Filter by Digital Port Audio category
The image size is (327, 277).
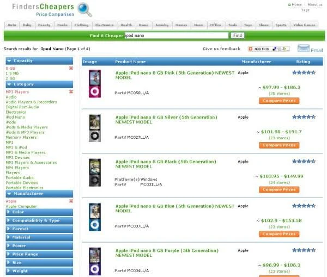pos(22,107)
